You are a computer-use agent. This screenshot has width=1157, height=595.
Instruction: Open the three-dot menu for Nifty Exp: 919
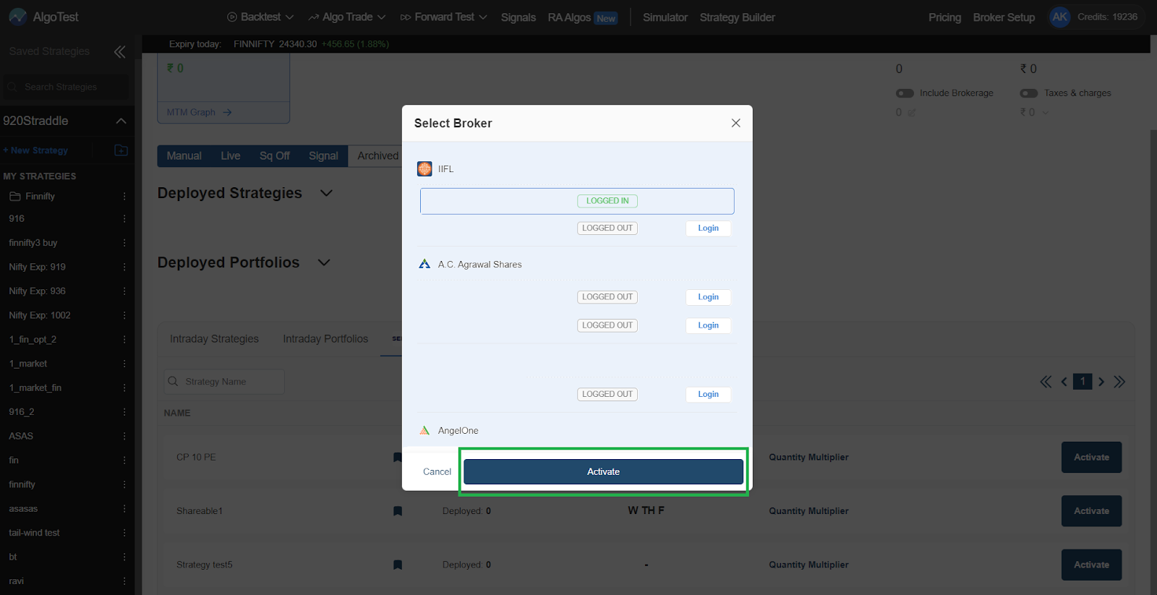point(124,267)
